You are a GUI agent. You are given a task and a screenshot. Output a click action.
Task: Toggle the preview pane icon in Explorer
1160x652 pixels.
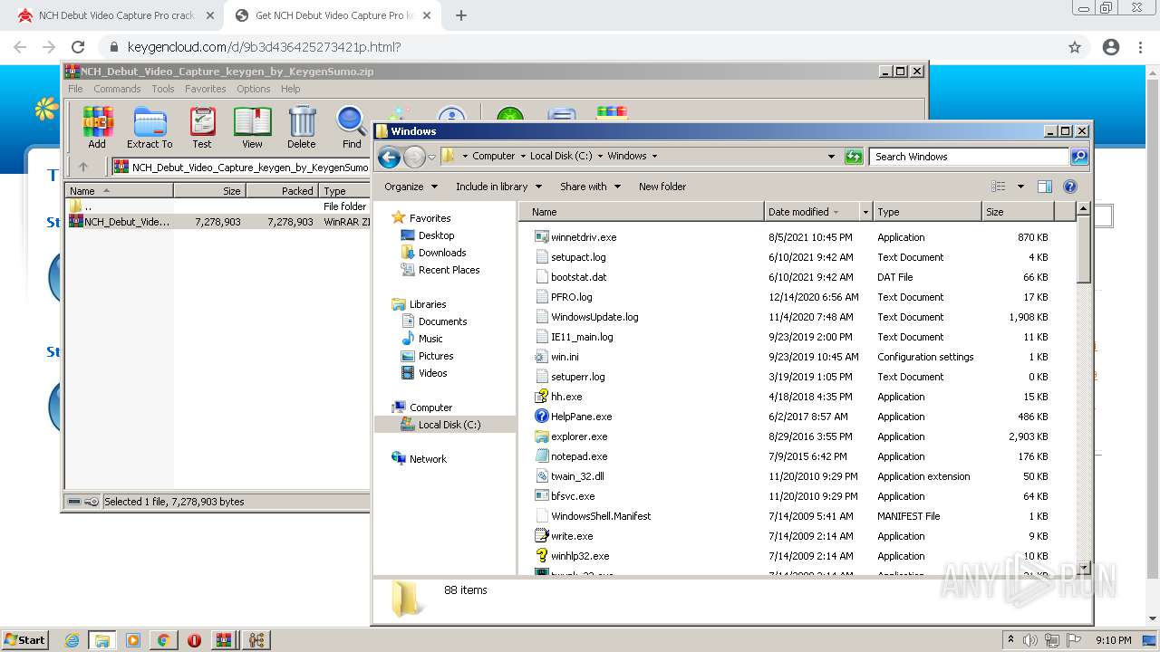(1045, 187)
